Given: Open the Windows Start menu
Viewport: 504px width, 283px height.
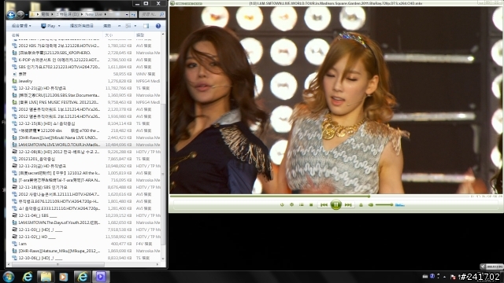Looking at the screenshot, I should pos(9,277).
